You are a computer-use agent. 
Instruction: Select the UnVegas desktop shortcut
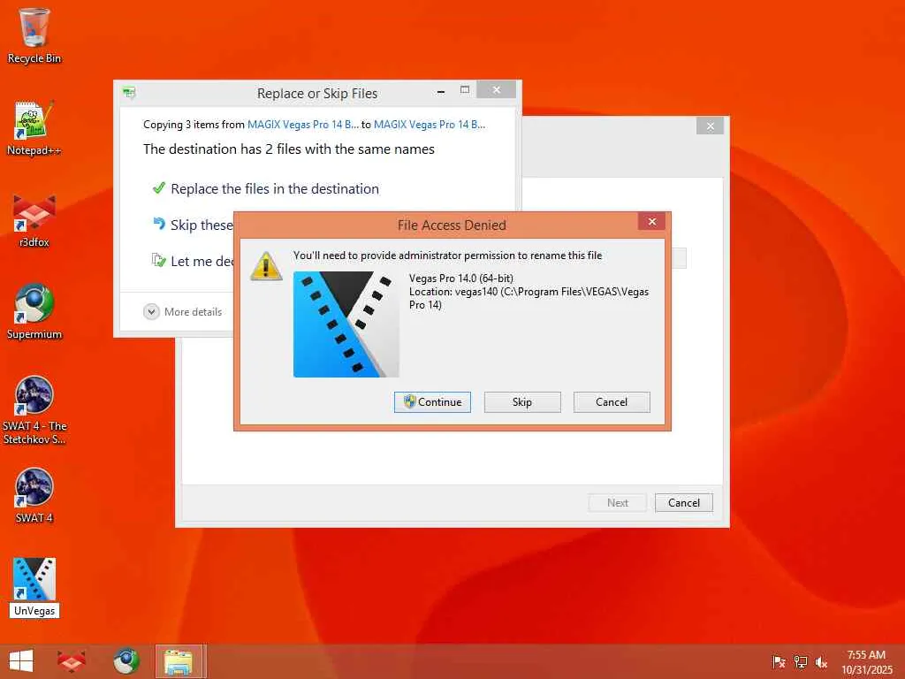34,587
